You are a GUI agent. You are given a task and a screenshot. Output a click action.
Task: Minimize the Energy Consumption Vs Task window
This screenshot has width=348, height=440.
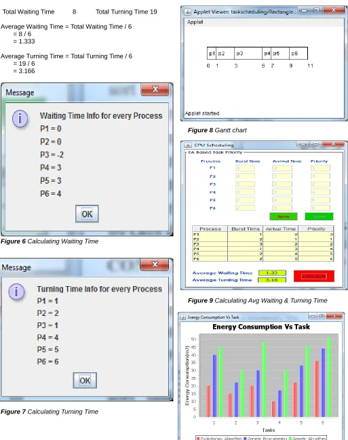click(x=313, y=316)
